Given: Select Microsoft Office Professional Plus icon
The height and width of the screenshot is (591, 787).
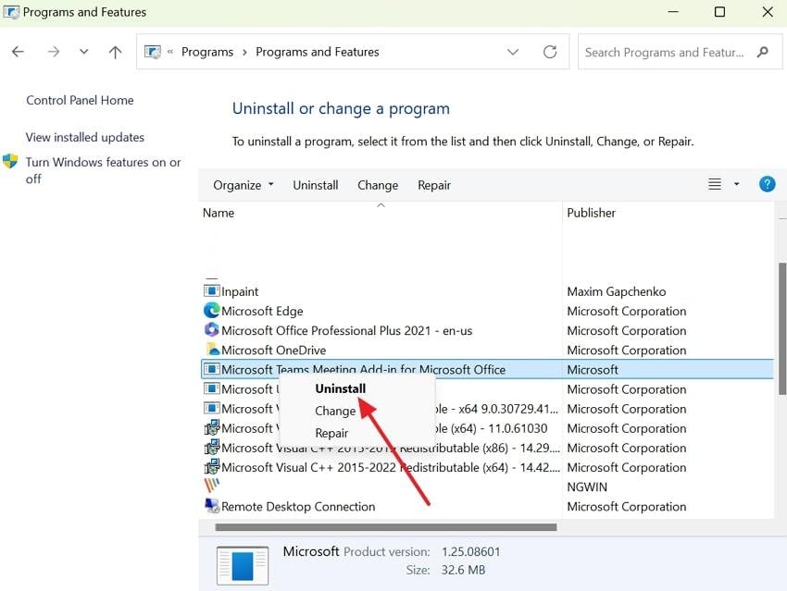Looking at the screenshot, I should click(x=211, y=330).
